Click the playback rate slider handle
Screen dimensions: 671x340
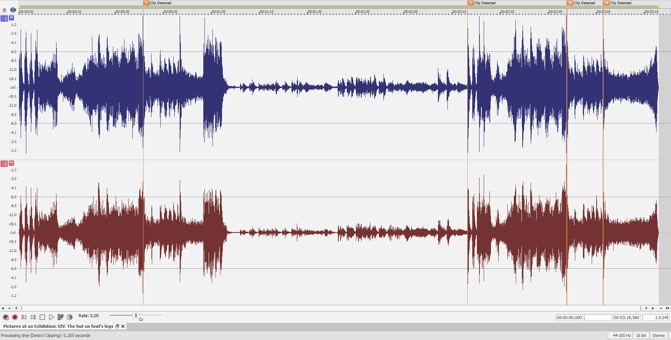[x=135, y=315]
